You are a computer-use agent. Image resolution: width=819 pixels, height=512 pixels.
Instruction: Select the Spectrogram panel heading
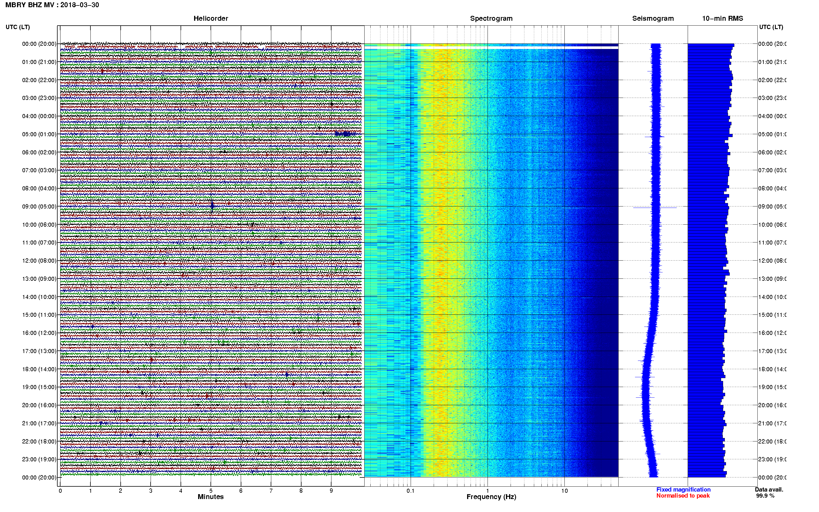[x=491, y=18]
